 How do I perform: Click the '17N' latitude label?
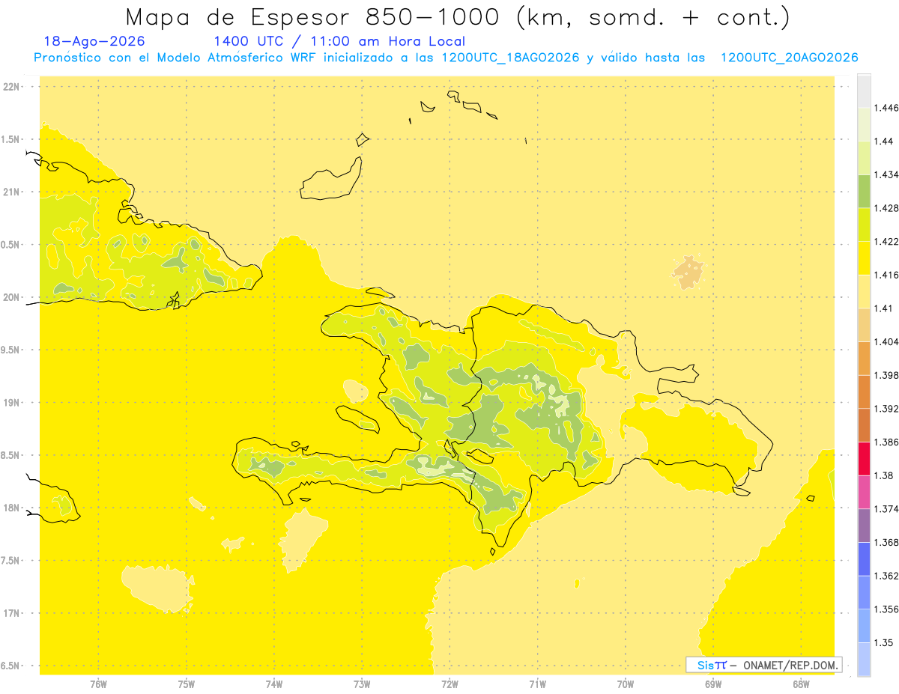tap(12, 613)
